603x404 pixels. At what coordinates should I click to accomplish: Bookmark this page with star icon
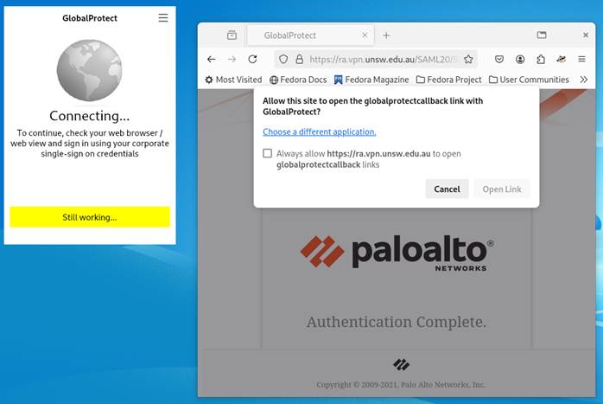click(468, 60)
